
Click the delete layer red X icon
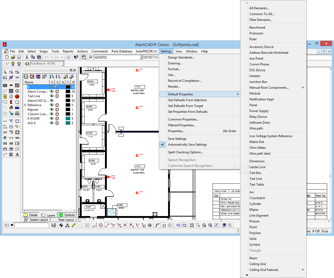pos(32,77)
